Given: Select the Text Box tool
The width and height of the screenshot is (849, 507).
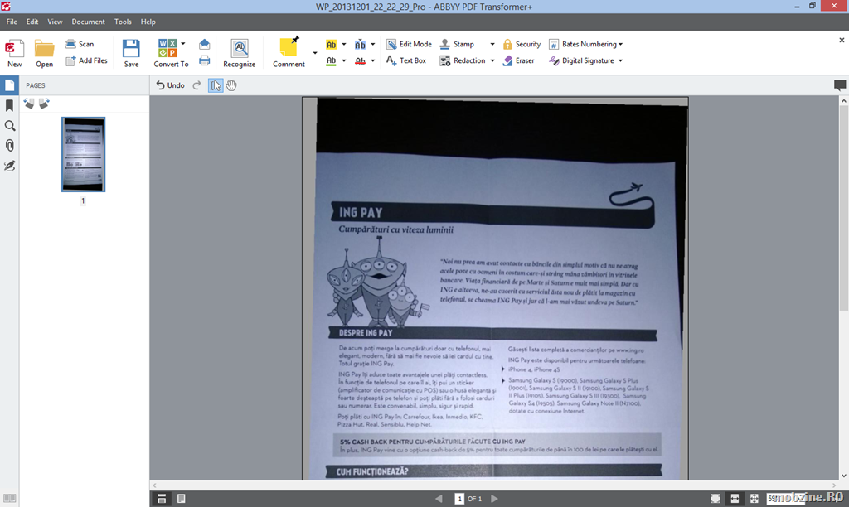Looking at the screenshot, I should tap(406, 60).
